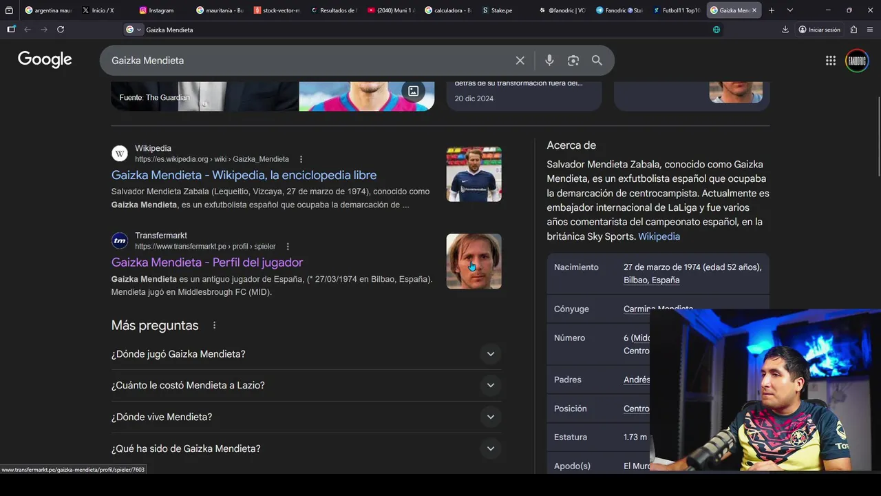Open the browser main menu three dots
The width and height of the screenshot is (881, 496).
pos(870,30)
